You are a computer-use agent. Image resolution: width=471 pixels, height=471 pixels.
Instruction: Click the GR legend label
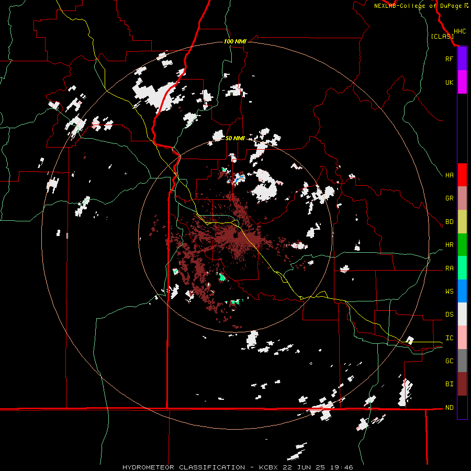click(449, 198)
